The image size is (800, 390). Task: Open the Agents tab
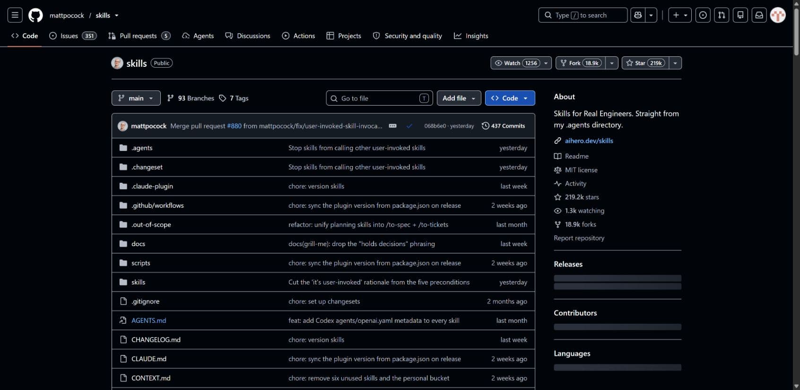point(198,36)
